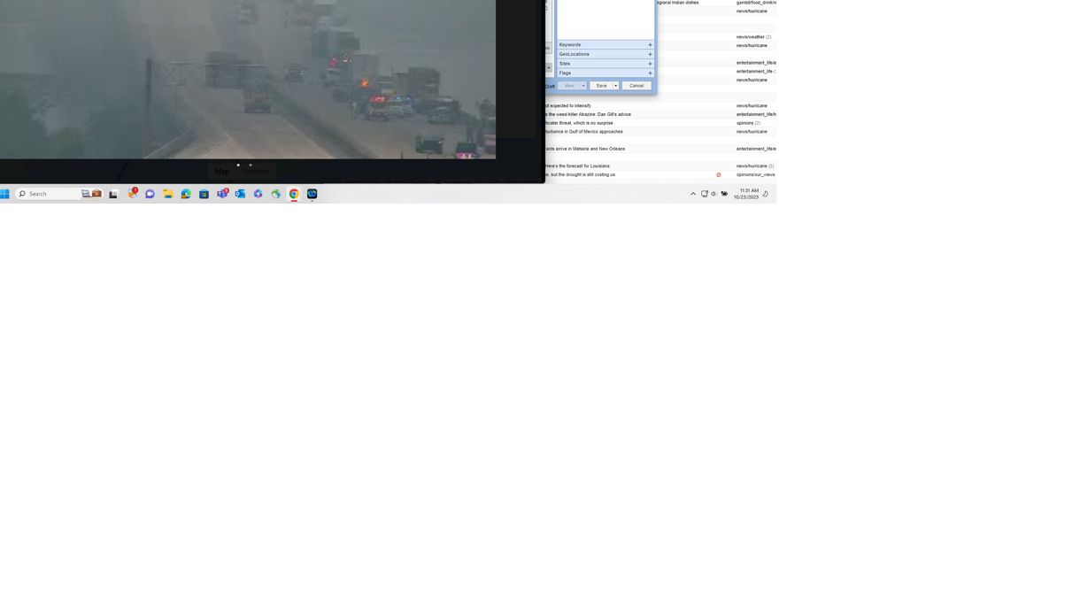Open Copilot from the taskbar
1080x609 pixels.
coord(258,194)
